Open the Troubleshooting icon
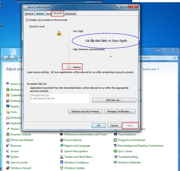Image resolution: width=180 pixels, height=171 pixels. (x=115, y=157)
